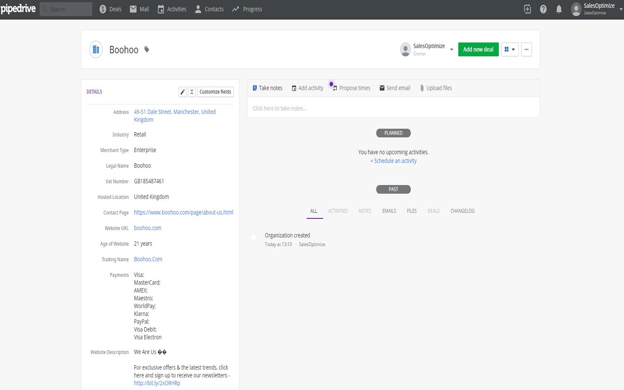Switch to the CHANGELOG tab
624x390 pixels.
tap(462, 211)
